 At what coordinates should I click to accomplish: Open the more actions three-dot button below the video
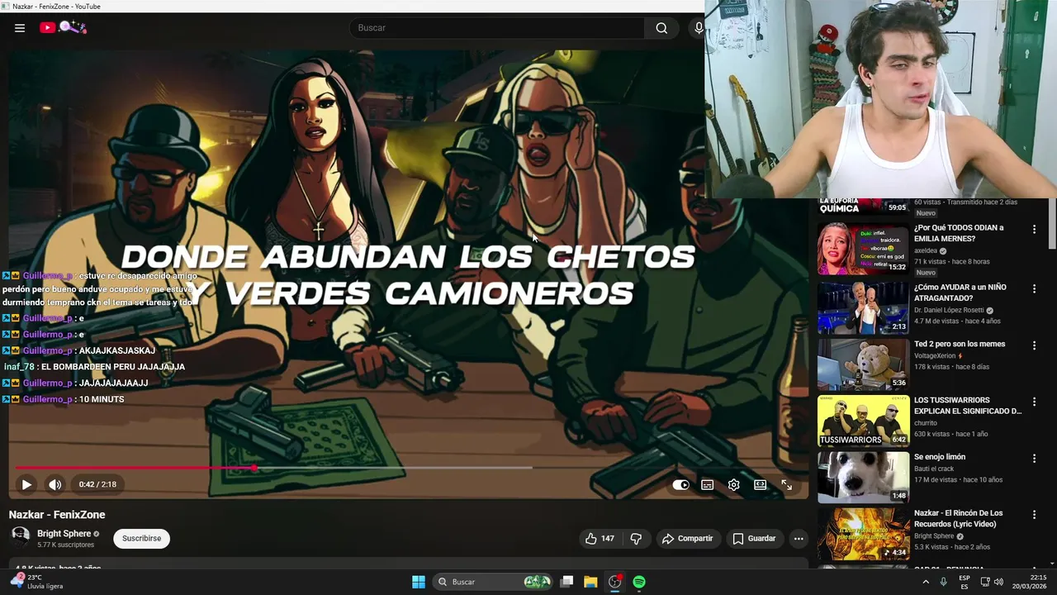coord(799,539)
